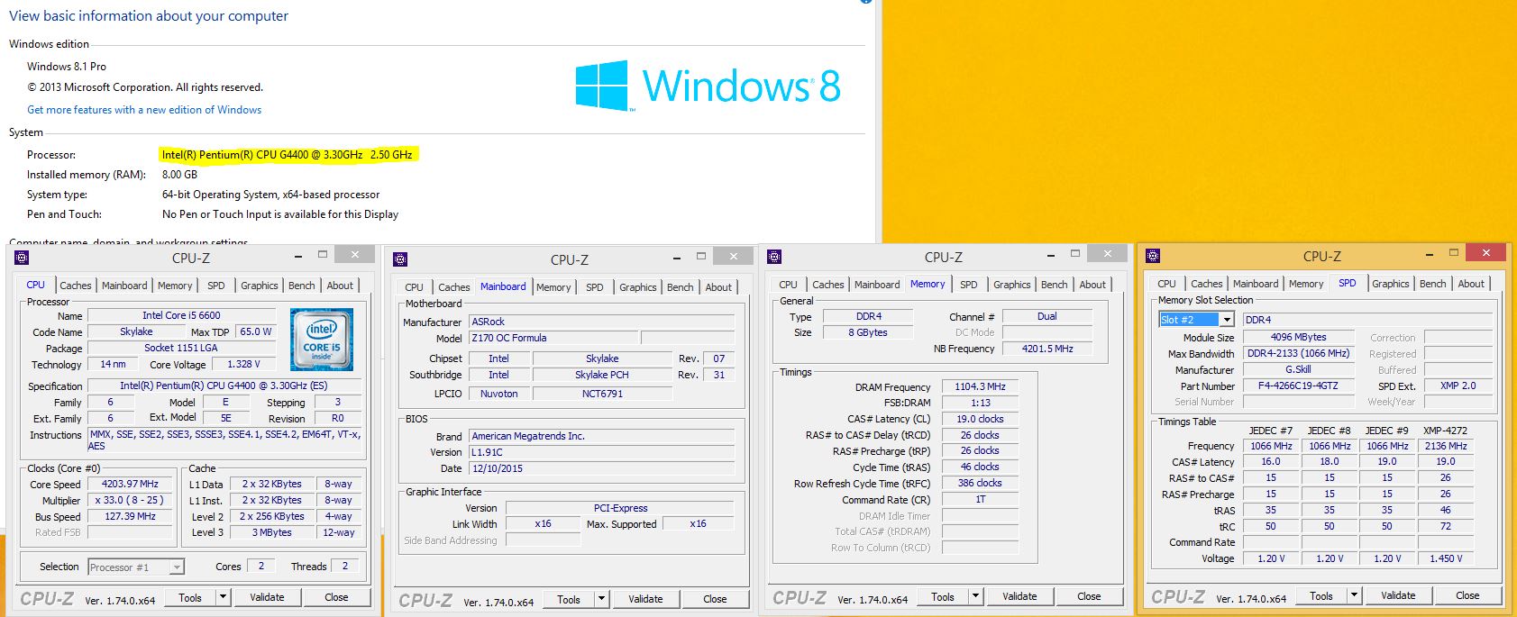Click the CPU-Z app icon in Mainboard window

tap(401, 259)
